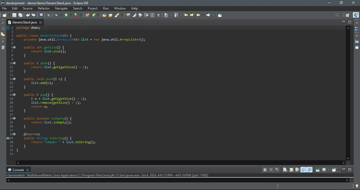Toggle Show Console When Standard Out Changes

[x=303, y=170]
